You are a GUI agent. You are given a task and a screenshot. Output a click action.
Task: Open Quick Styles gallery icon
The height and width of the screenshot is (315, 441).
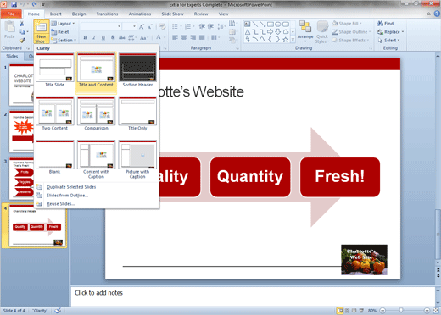click(x=322, y=26)
